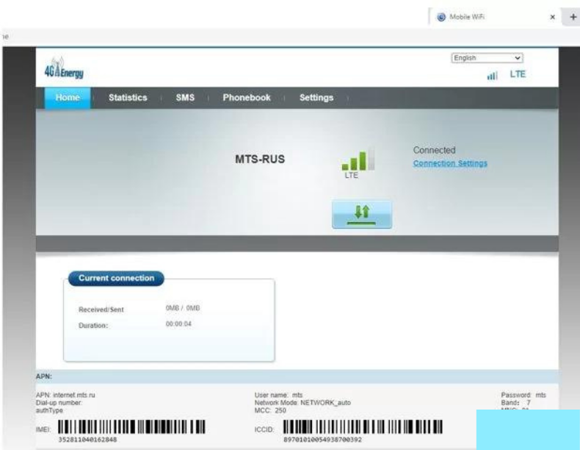Screen dimensions: 580x450
Task: Go to the Home menu tab
Action: click(68, 98)
